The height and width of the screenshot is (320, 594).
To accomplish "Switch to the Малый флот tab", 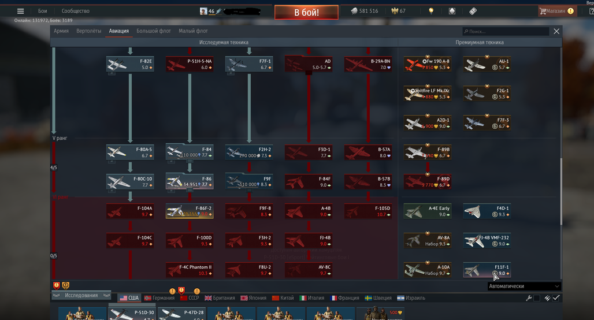I will (193, 31).
